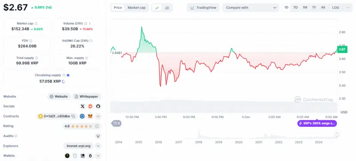This screenshot has width=356, height=161.
Task: Open the GitHub social icon
Action: (98, 106)
